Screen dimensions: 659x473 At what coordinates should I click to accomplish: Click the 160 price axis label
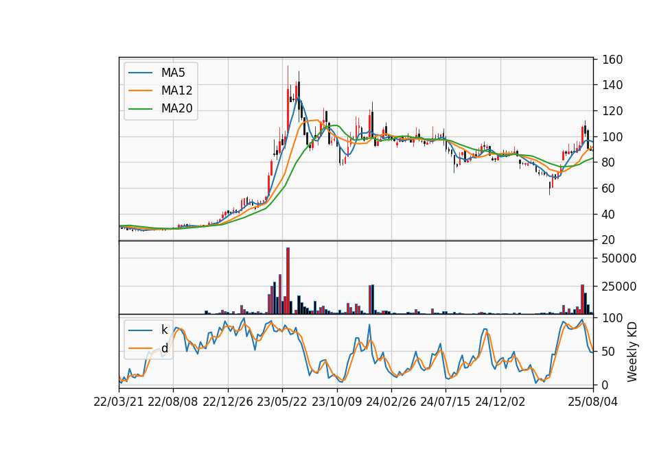(612, 60)
